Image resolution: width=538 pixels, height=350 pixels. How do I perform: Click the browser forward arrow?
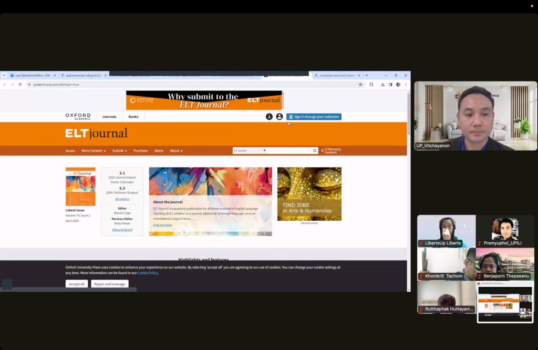(13, 85)
